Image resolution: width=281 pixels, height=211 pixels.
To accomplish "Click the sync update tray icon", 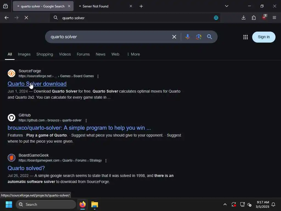I will (234, 204).
